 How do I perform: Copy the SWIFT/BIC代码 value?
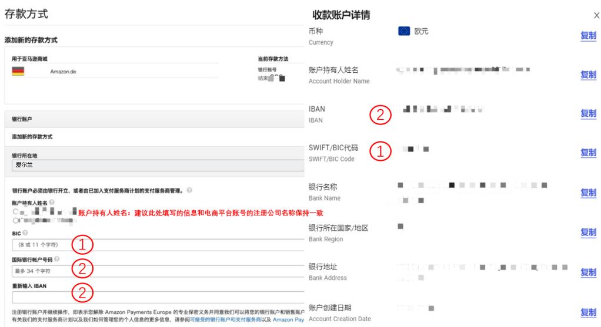tap(588, 153)
